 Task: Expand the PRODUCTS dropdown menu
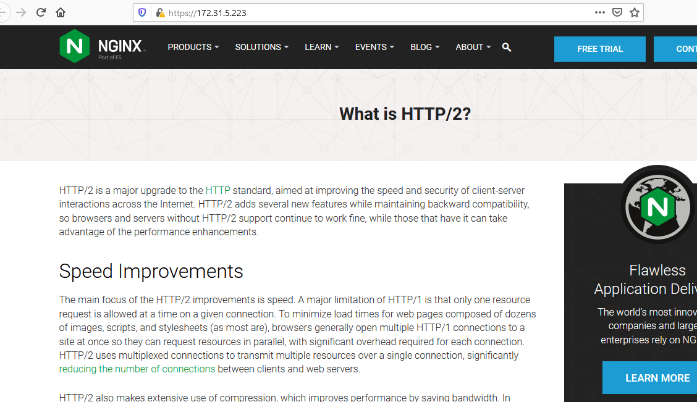(x=193, y=47)
